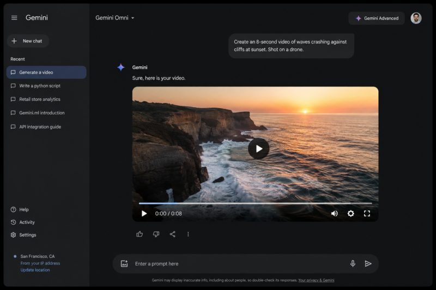Open Help from the sidebar
Screen dimensions: 436x290
tap(20, 209)
